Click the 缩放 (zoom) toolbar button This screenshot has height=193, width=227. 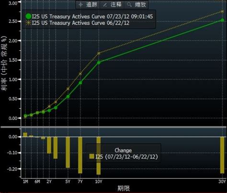136,5
